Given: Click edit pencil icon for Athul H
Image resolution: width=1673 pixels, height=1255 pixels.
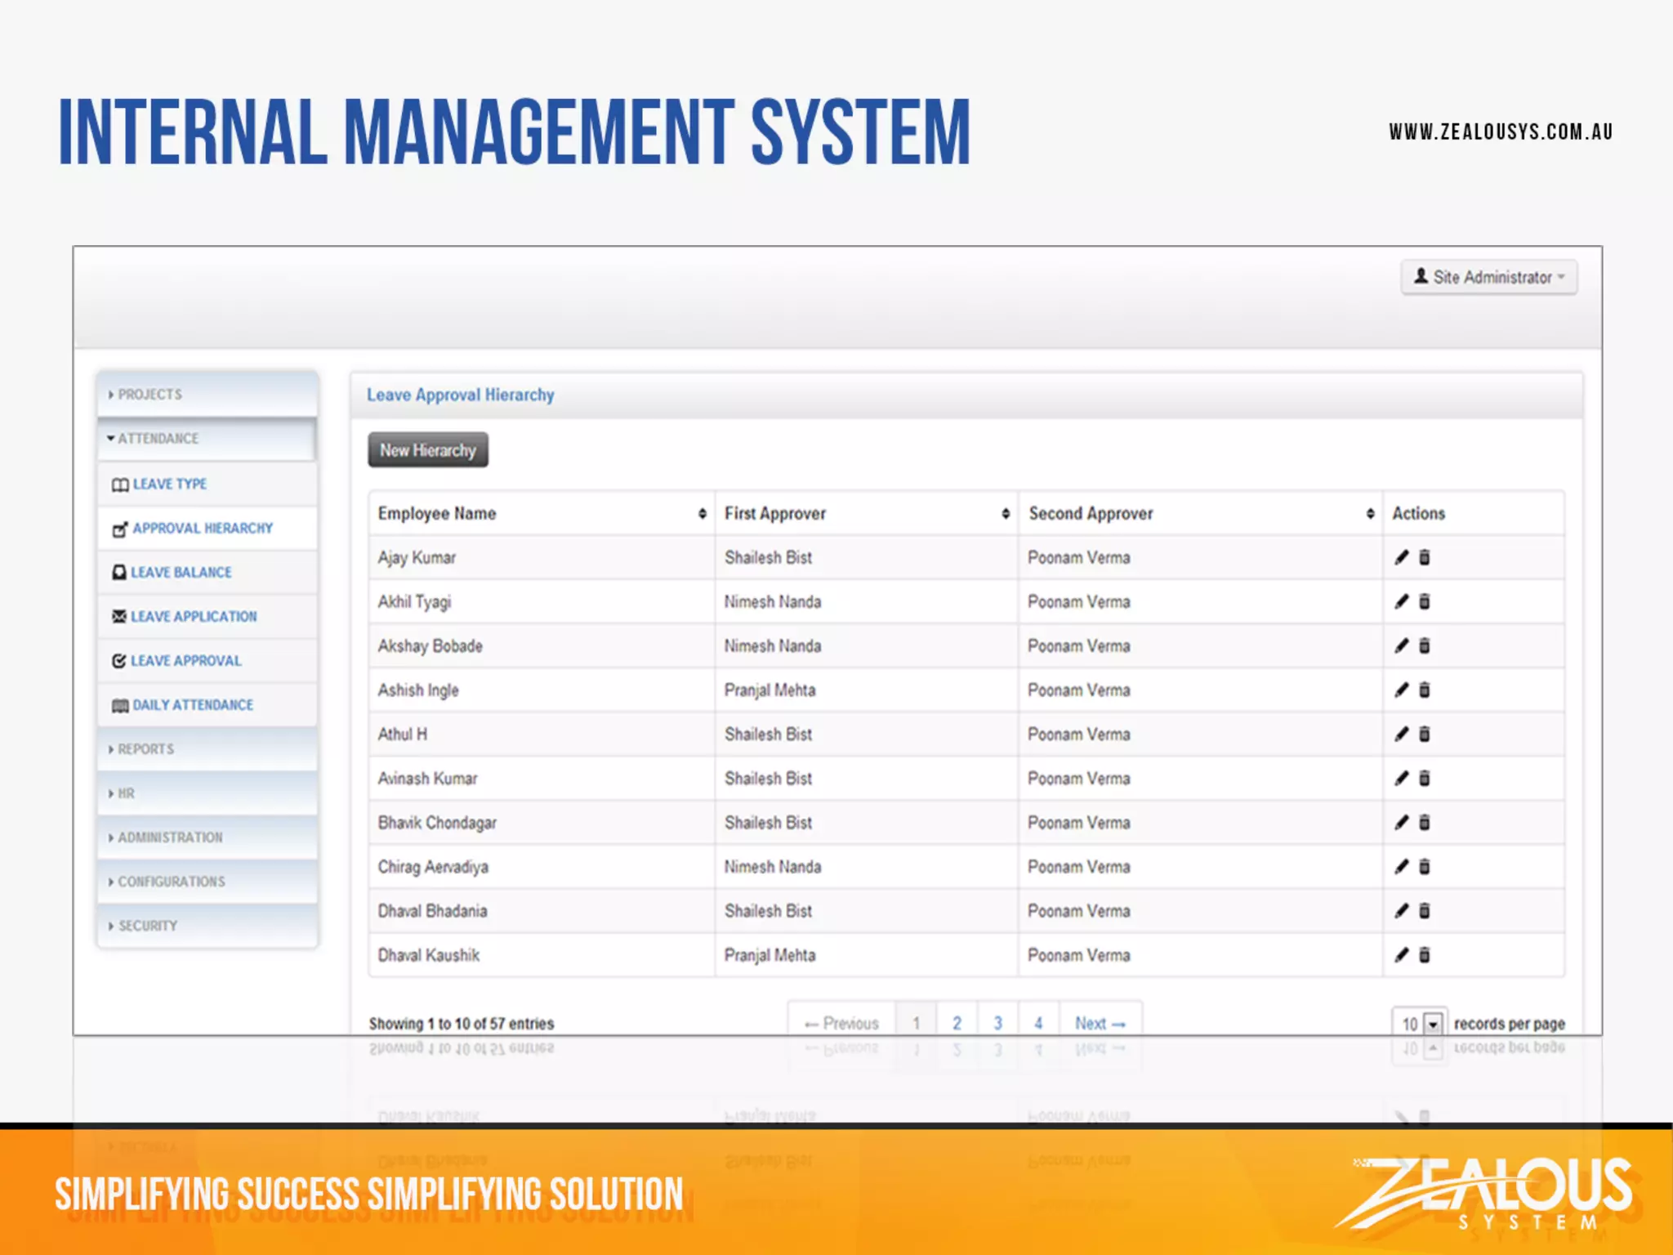Looking at the screenshot, I should coord(1402,734).
